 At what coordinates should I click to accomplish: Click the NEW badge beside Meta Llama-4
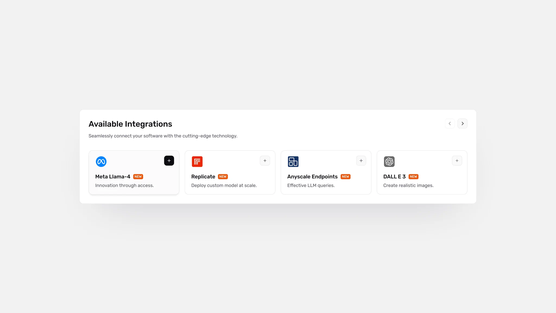138,177
